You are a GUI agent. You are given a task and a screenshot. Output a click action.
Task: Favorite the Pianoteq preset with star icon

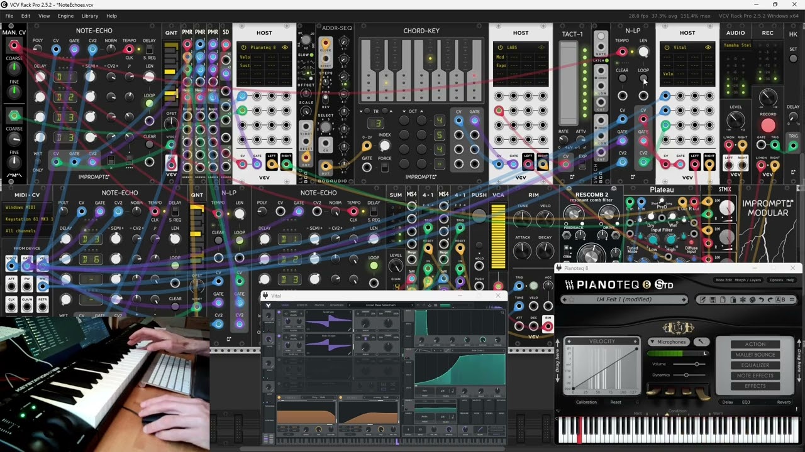coord(572,299)
